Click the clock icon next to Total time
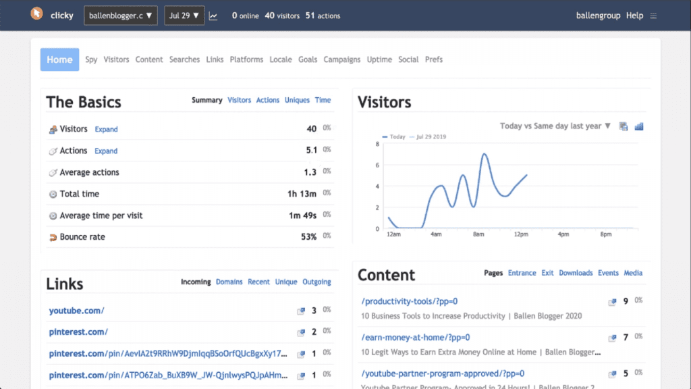The height and width of the screenshot is (389, 691). (52, 194)
